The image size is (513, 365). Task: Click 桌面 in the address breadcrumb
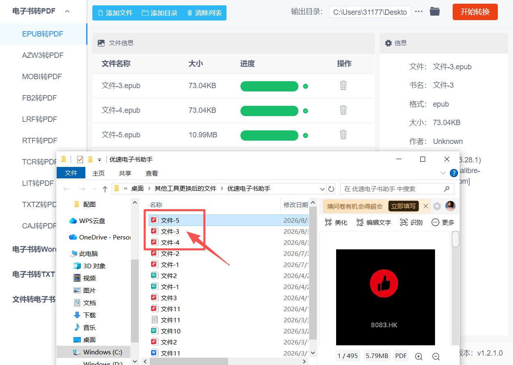pyautogui.click(x=137, y=189)
